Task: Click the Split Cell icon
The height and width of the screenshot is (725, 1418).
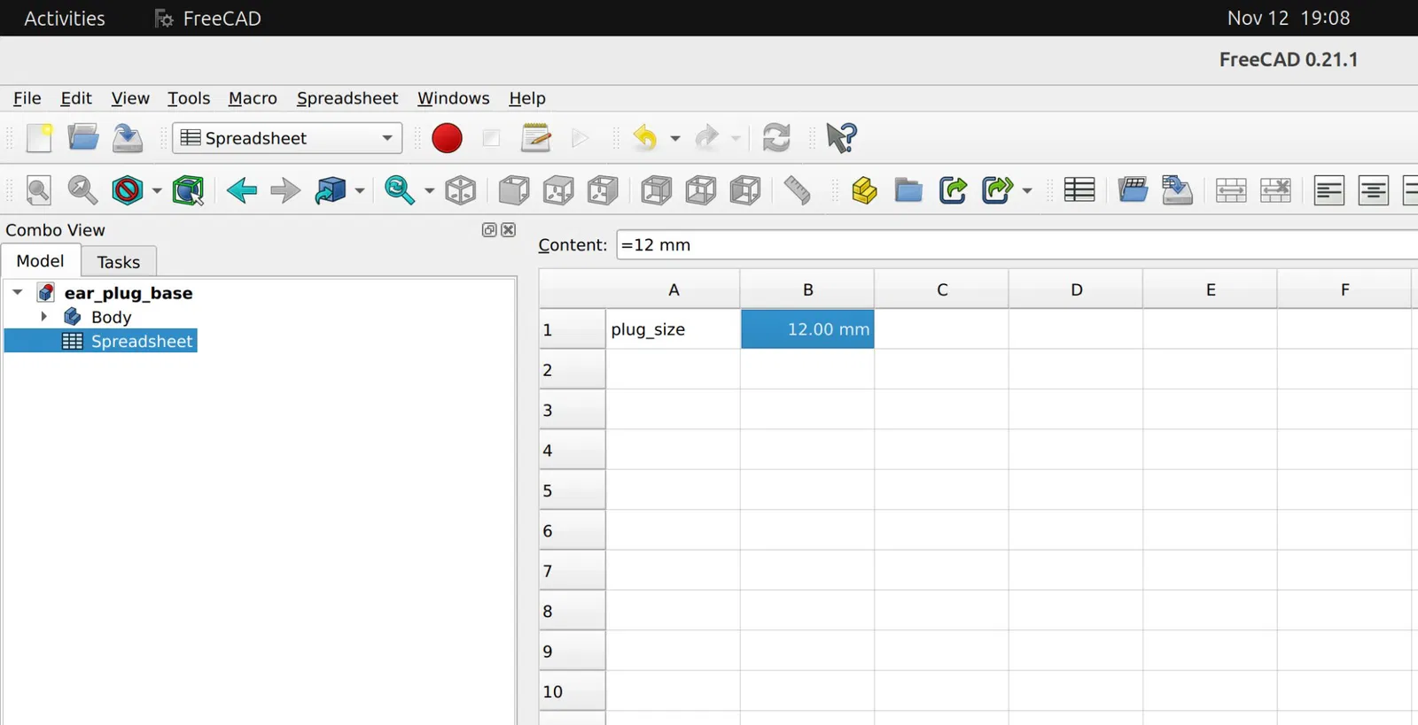Action: (x=1275, y=190)
